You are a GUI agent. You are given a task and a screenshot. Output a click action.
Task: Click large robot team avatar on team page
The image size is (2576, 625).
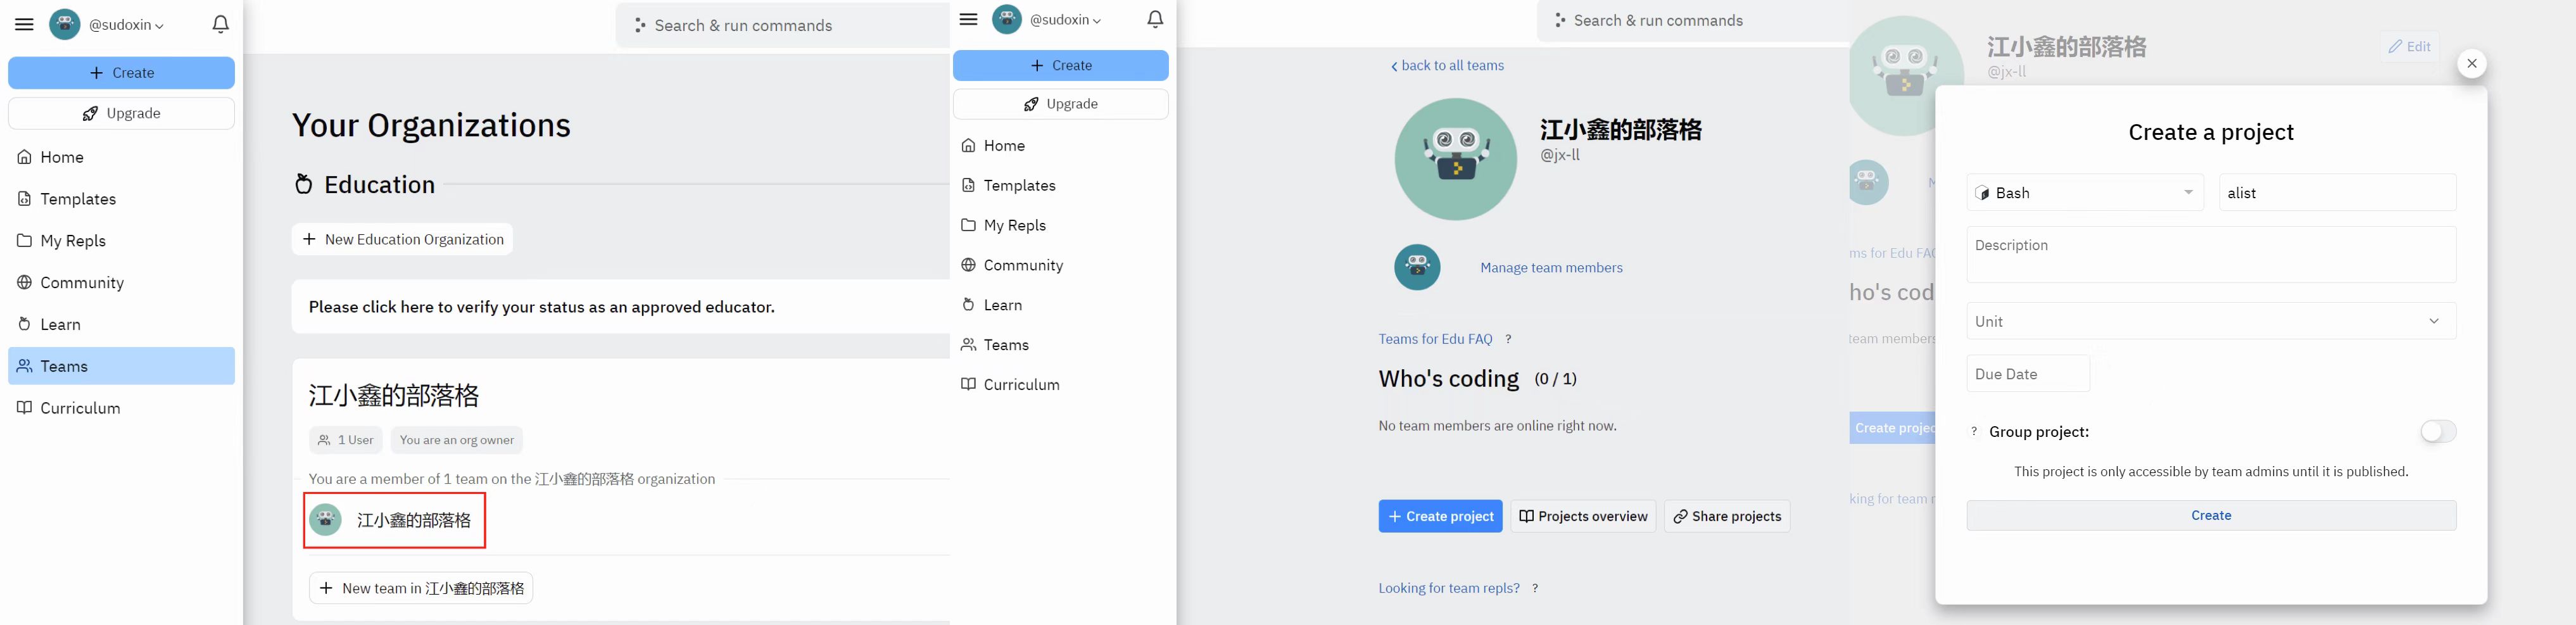point(1456,159)
